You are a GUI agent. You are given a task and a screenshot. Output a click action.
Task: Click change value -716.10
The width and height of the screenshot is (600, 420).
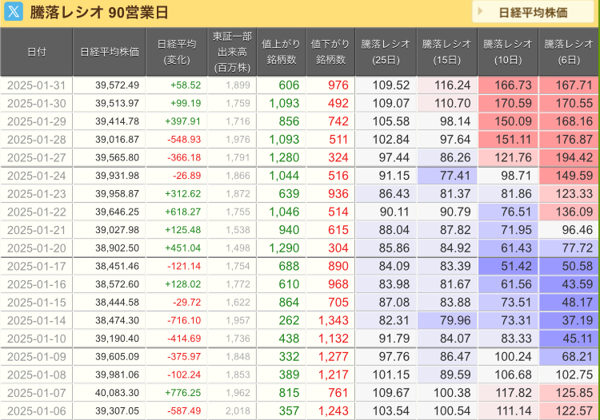point(184,320)
